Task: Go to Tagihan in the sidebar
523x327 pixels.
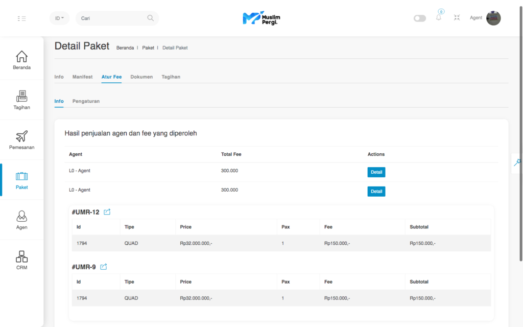Action: (x=21, y=100)
